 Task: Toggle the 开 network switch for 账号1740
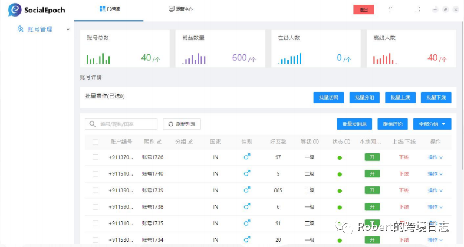(x=372, y=174)
